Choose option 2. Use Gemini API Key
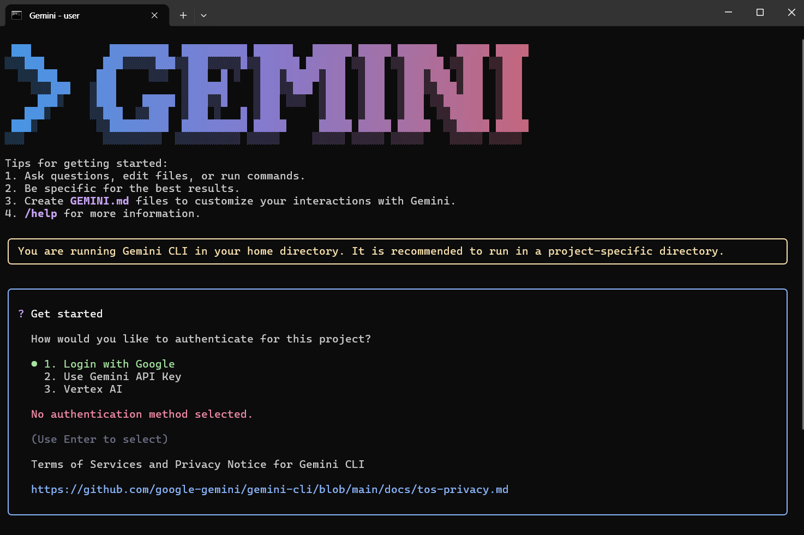804x535 pixels. point(113,376)
